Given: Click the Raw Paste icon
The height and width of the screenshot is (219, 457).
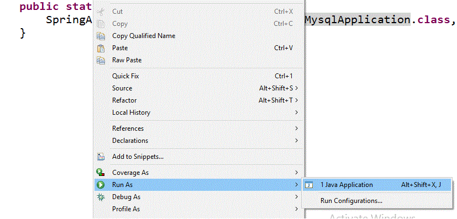Looking at the screenshot, I should tap(101, 60).
